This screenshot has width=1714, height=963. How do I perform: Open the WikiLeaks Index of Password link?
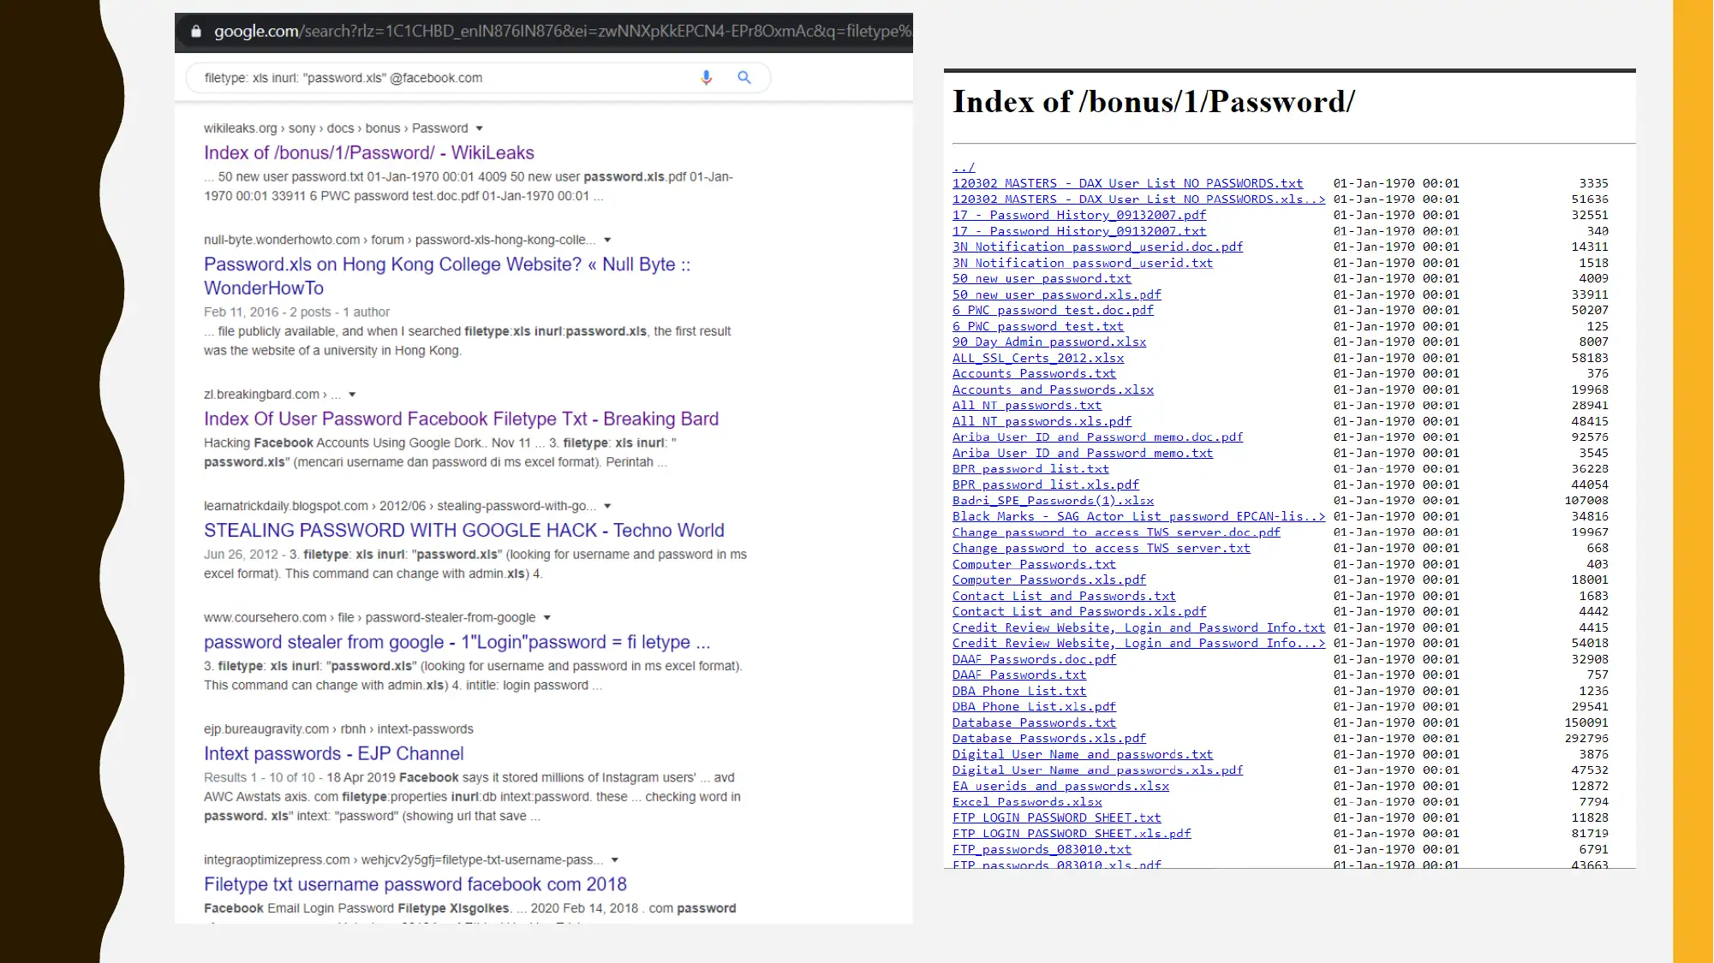[x=368, y=153]
